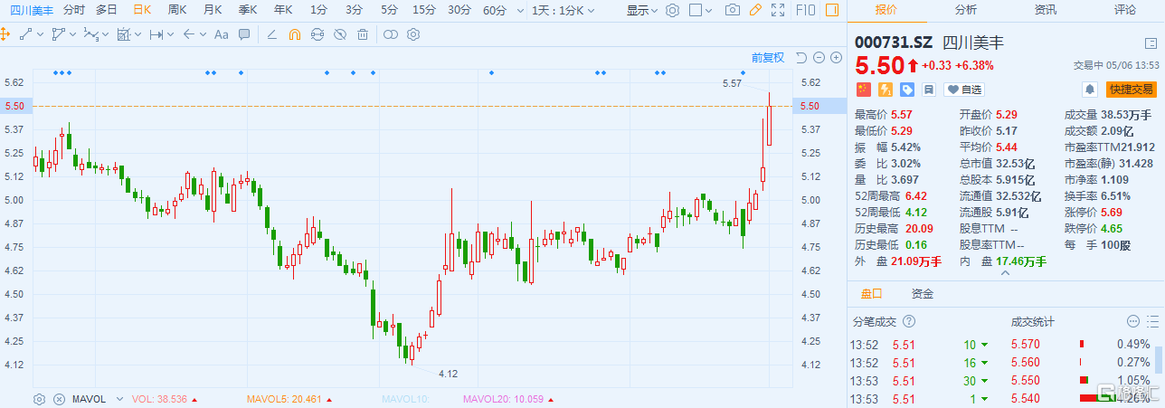Open the 分析 analysis tab
This screenshot has width=1165, height=408.
(x=965, y=10)
